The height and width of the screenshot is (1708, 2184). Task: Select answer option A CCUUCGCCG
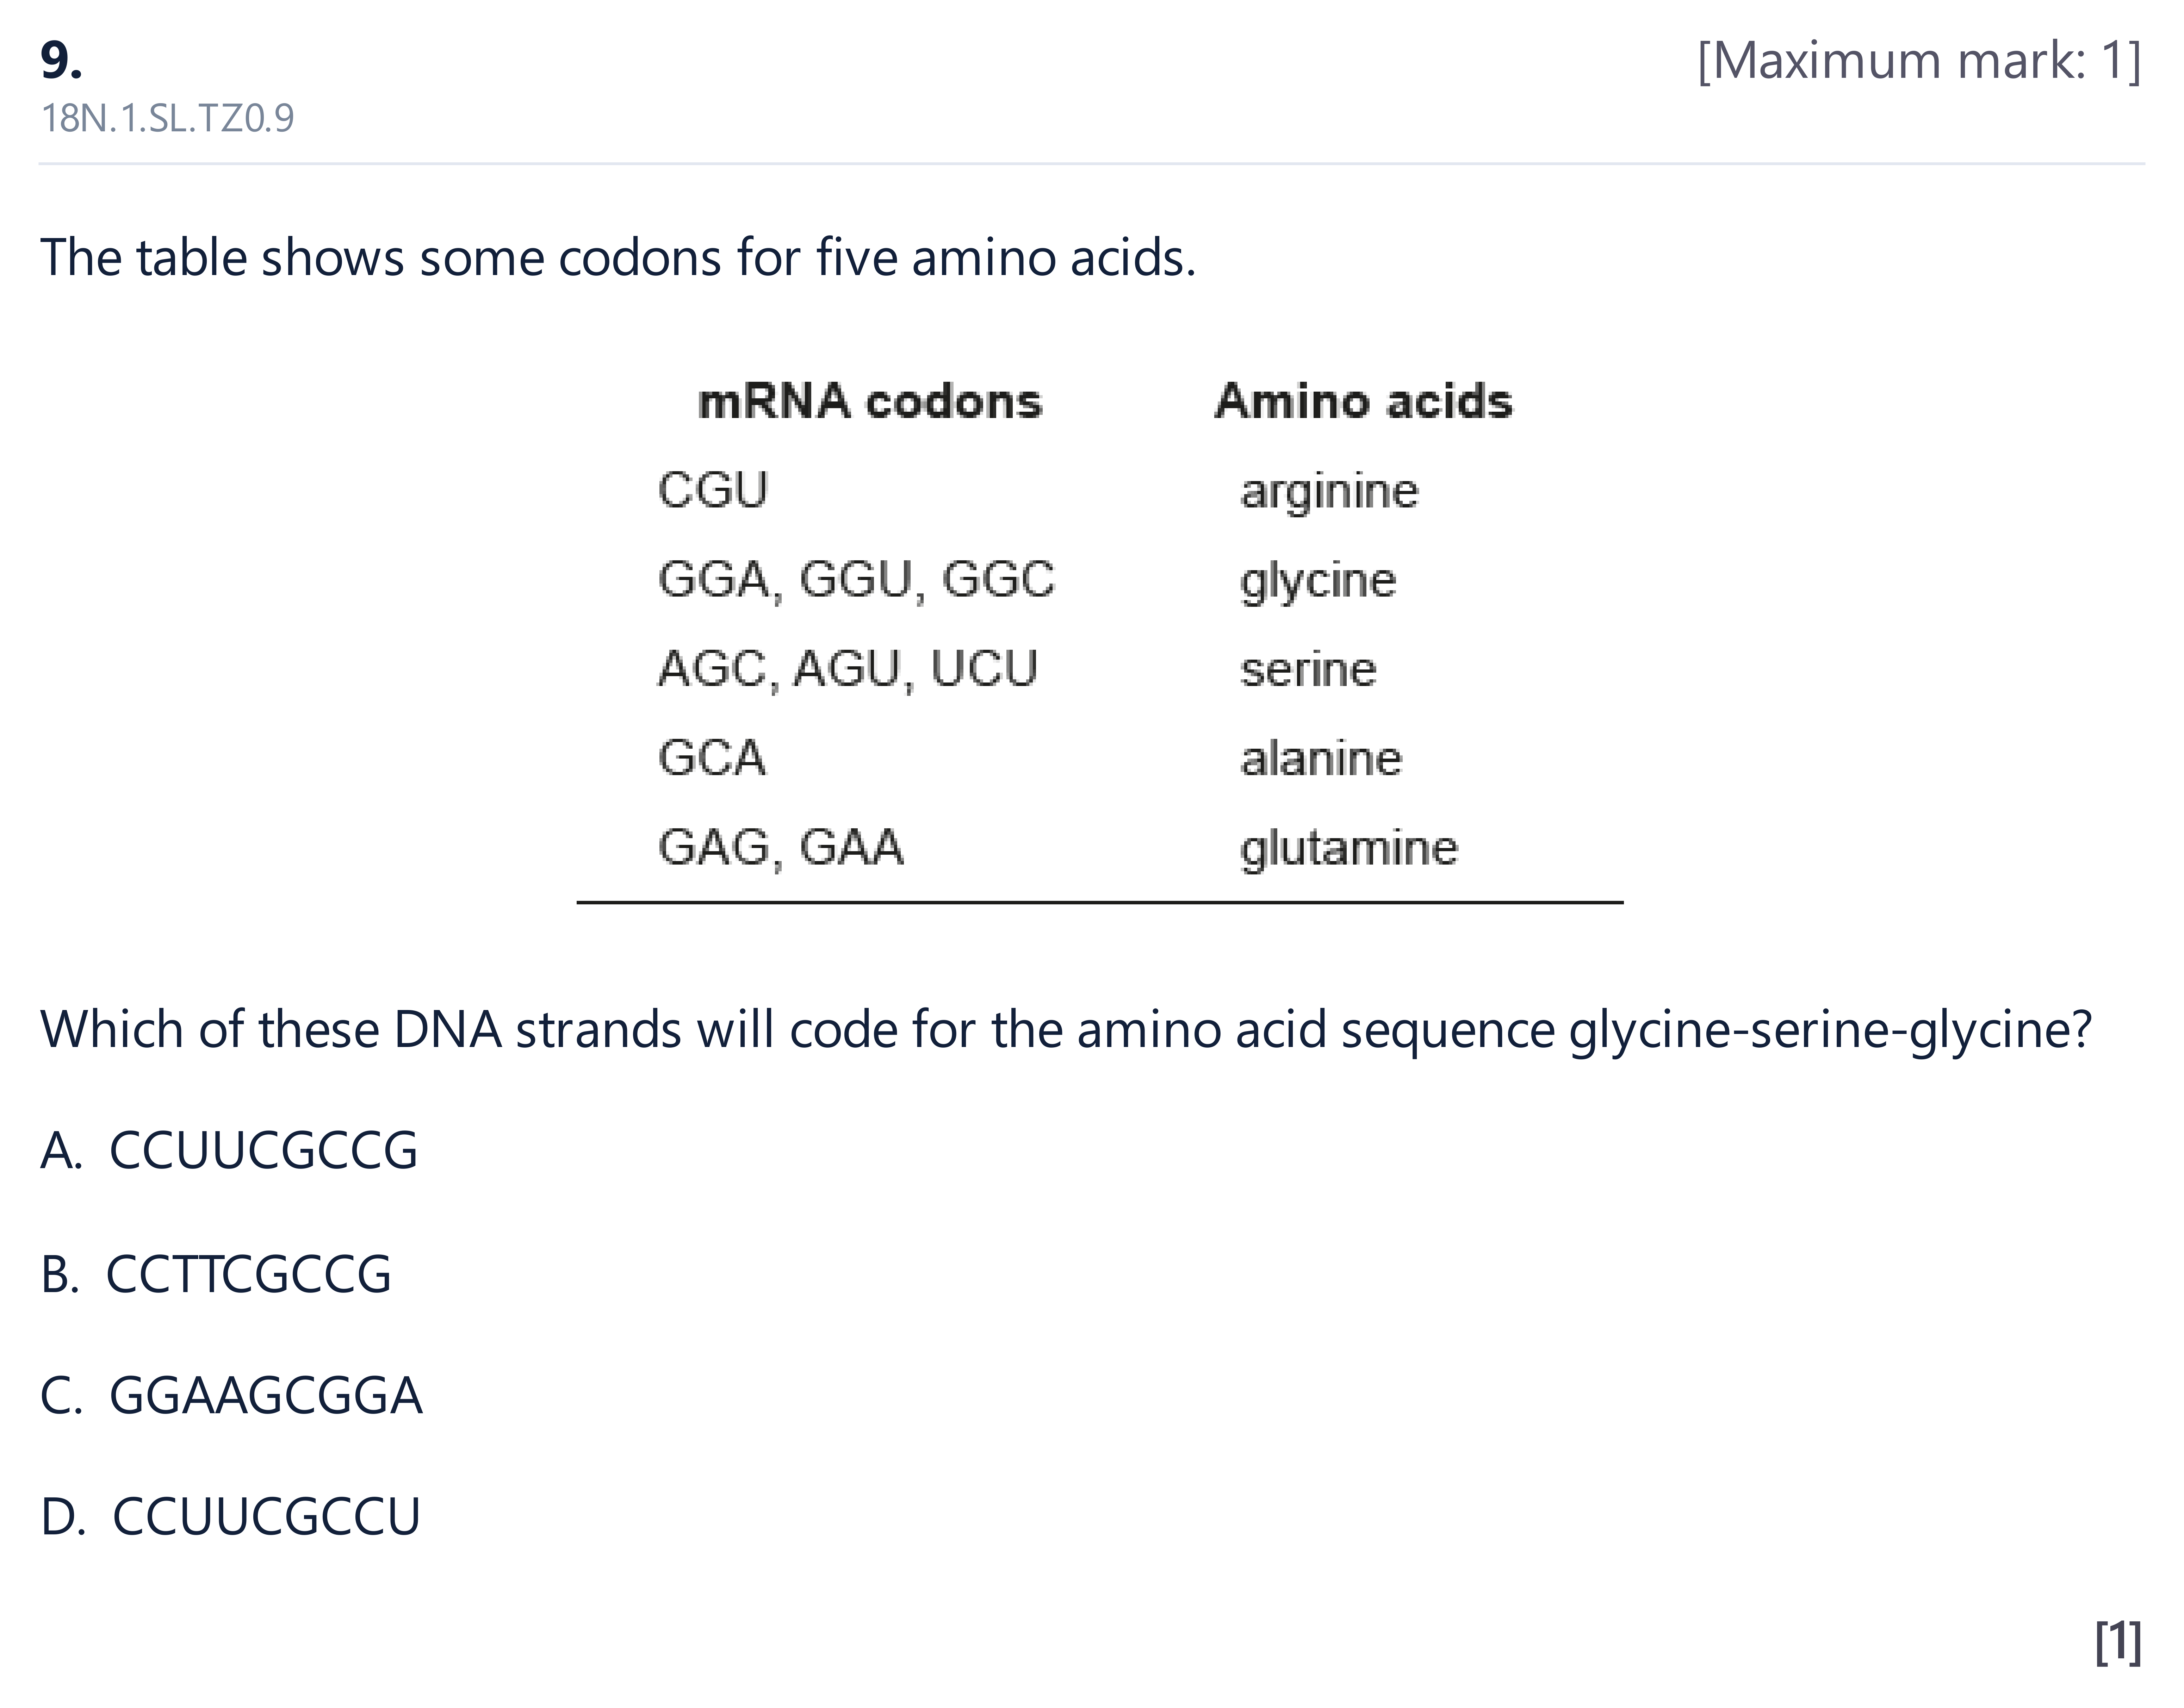tap(229, 1150)
